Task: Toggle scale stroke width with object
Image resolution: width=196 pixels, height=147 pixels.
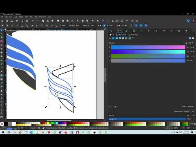Action: click(131, 25)
